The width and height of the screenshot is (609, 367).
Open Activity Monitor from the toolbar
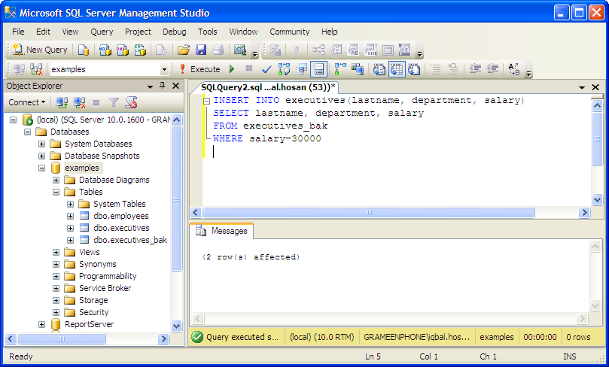pos(240,50)
